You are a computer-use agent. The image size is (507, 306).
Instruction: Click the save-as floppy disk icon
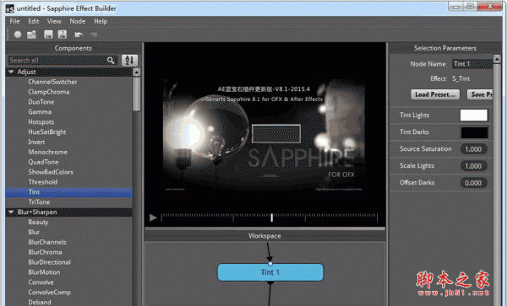(62, 35)
